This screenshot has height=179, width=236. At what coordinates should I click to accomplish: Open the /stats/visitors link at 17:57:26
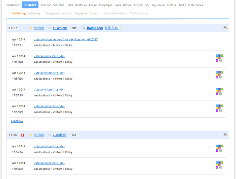49,73
